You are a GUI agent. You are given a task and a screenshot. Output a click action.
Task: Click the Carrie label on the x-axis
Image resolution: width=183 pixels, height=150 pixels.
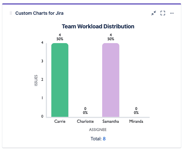[x=60, y=121]
